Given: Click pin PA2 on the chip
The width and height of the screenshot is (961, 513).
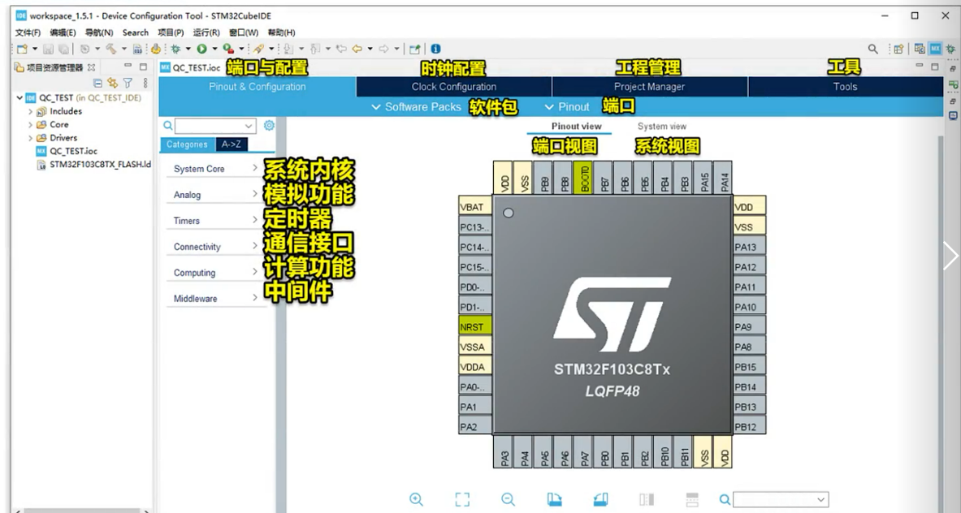Looking at the screenshot, I should (475, 427).
